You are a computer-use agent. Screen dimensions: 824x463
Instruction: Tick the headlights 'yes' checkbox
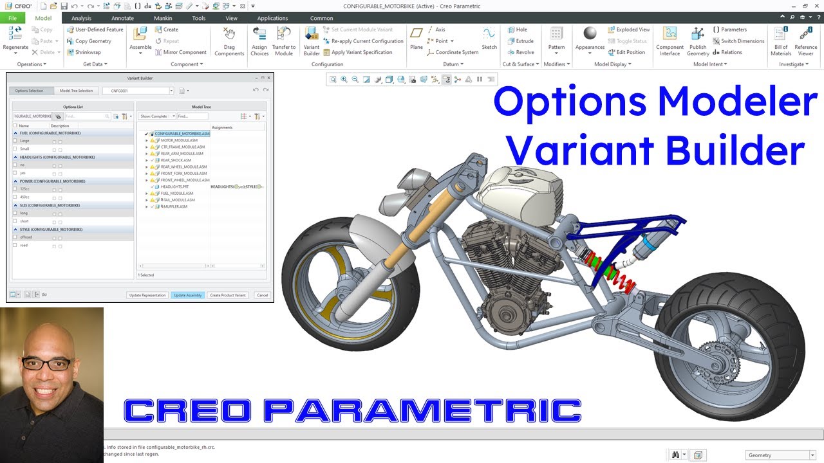pos(15,173)
